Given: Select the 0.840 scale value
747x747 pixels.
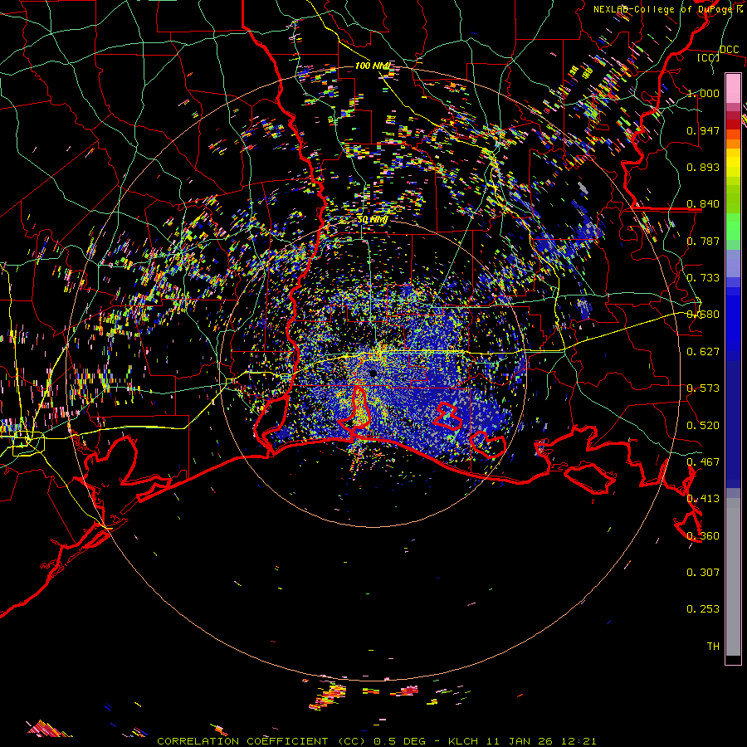Looking at the screenshot, I should pyautogui.click(x=703, y=204).
